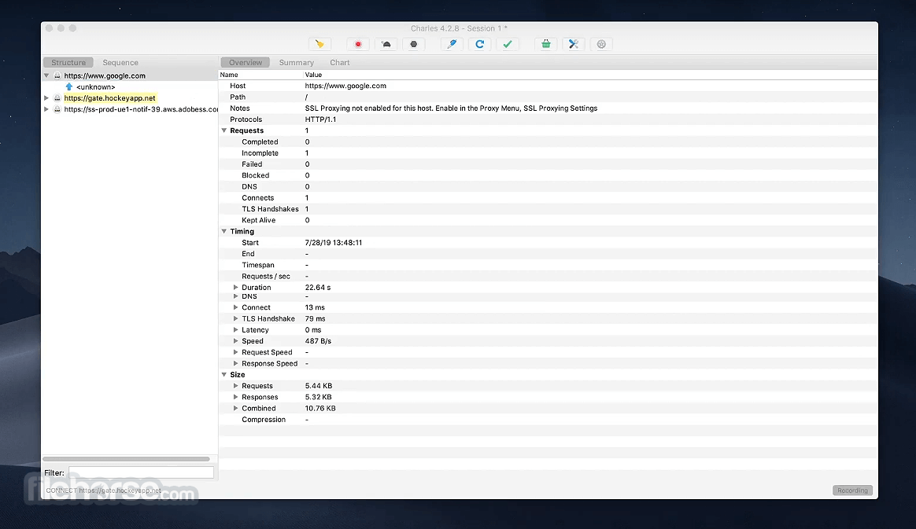The height and width of the screenshot is (529, 916).
Task: Select the Speed value 487 B/s
Action: pos(318,341)
